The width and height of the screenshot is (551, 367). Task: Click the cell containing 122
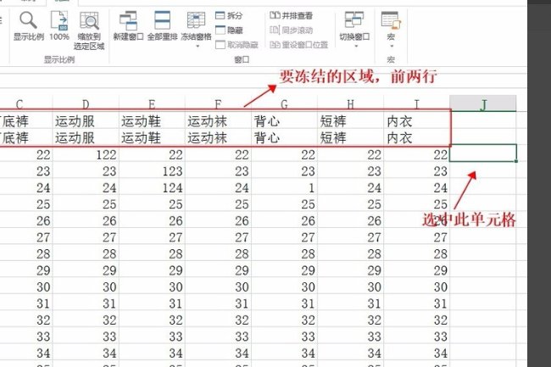[x=86, y=154]
